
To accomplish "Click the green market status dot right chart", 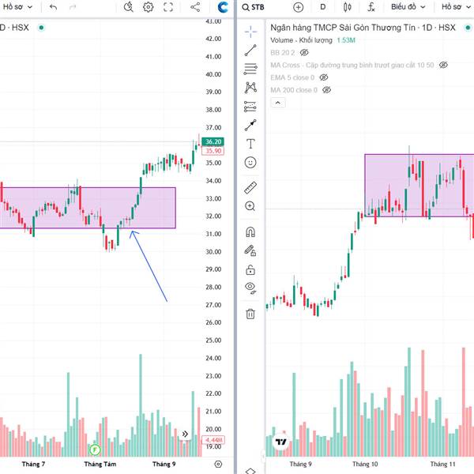I will pos(468,28).
